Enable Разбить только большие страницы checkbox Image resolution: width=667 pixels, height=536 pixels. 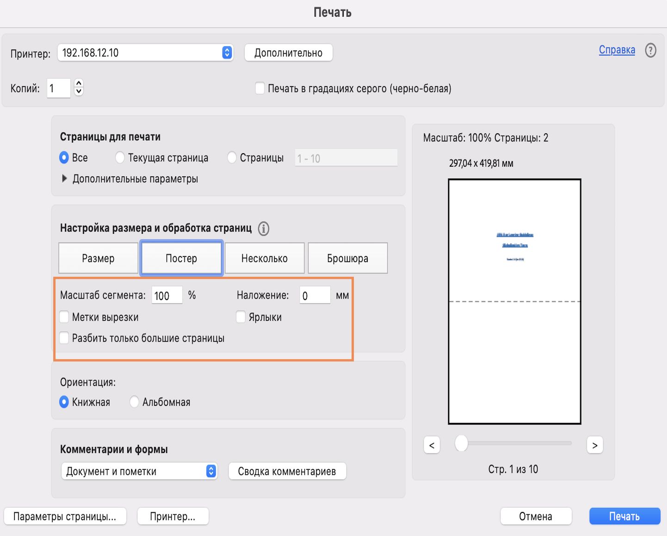[64, 338]
